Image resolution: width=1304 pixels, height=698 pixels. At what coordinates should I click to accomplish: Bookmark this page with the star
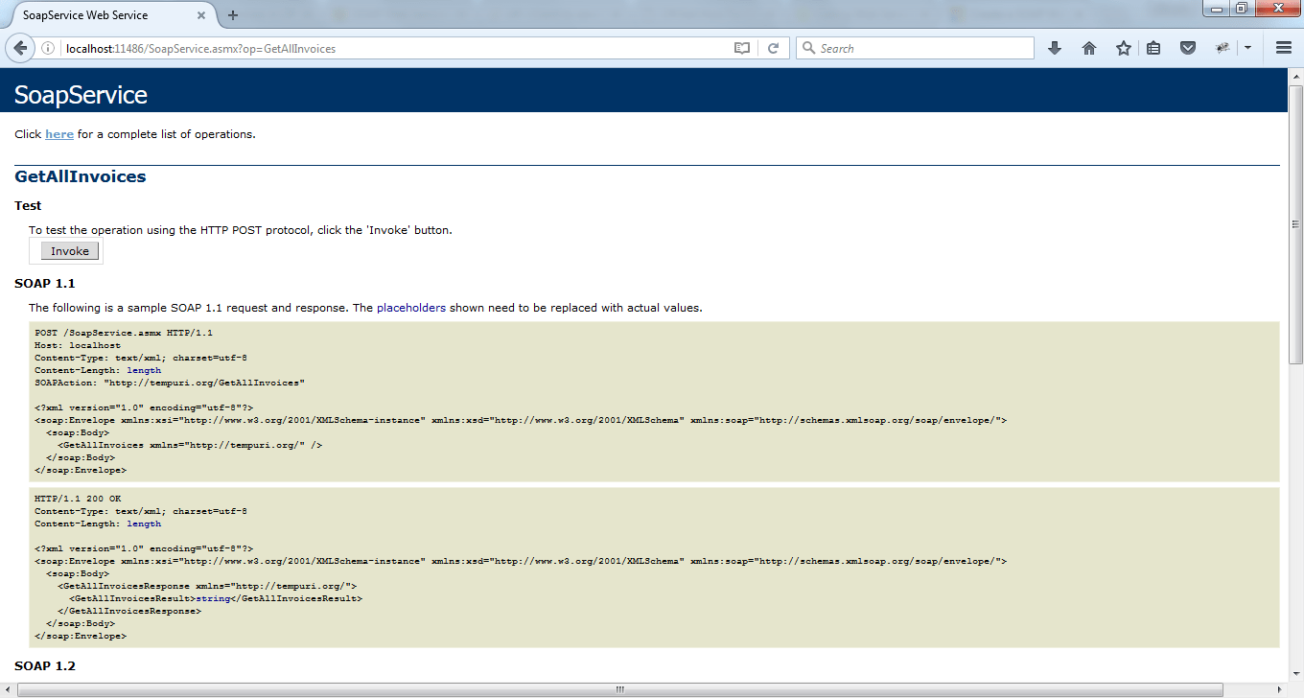[x=1123, y=48]
